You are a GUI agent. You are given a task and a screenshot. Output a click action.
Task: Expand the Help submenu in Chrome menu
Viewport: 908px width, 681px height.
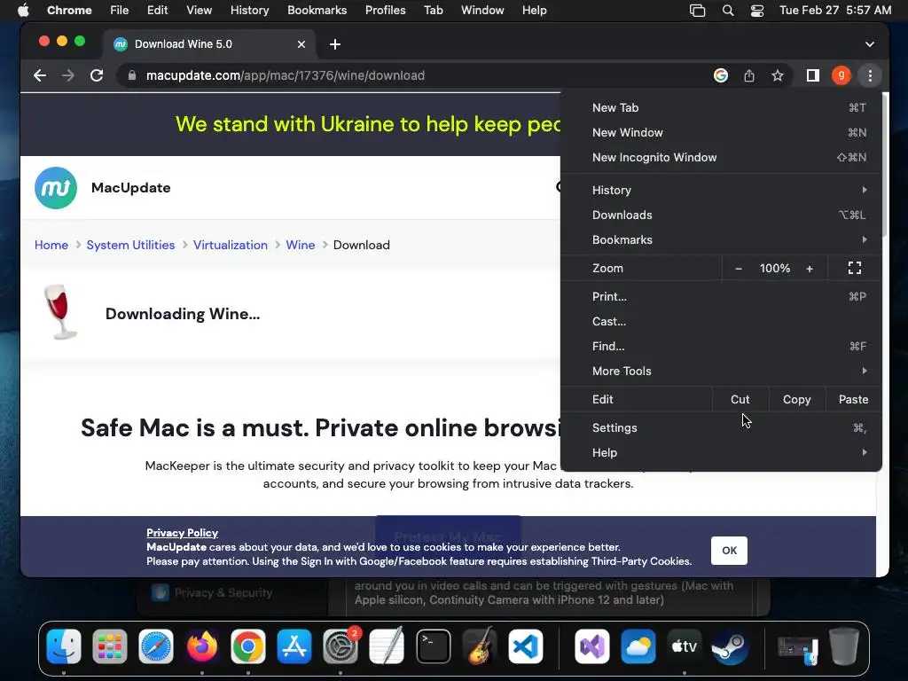click(x=721, y=453)
